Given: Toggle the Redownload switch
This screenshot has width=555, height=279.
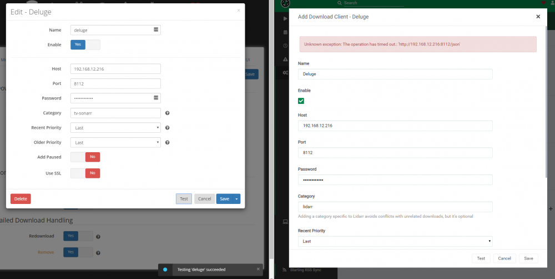Looking at the screenshot, I should tap(78, 236).
